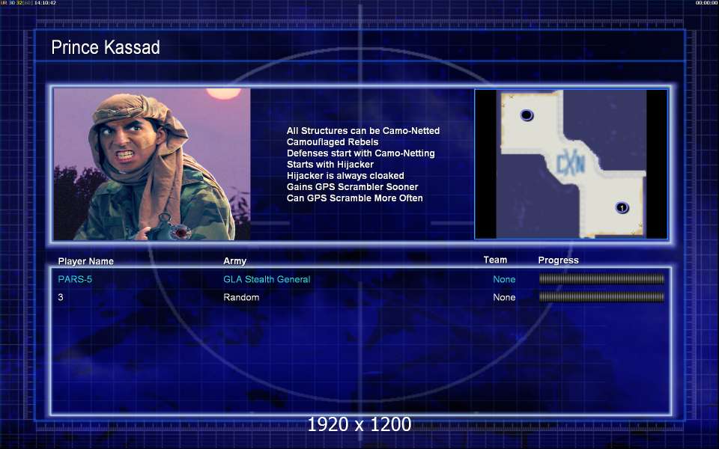Viewport: 719px width, 449px height.
Task: Select player name 3
Action: [61, 297]
